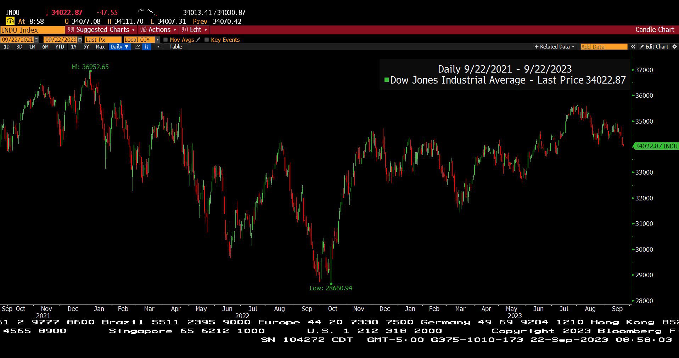The image size is (679, 358).
Task: Open calendar picker for end date 09/22/2023
Action: click(x=80, y=40)
